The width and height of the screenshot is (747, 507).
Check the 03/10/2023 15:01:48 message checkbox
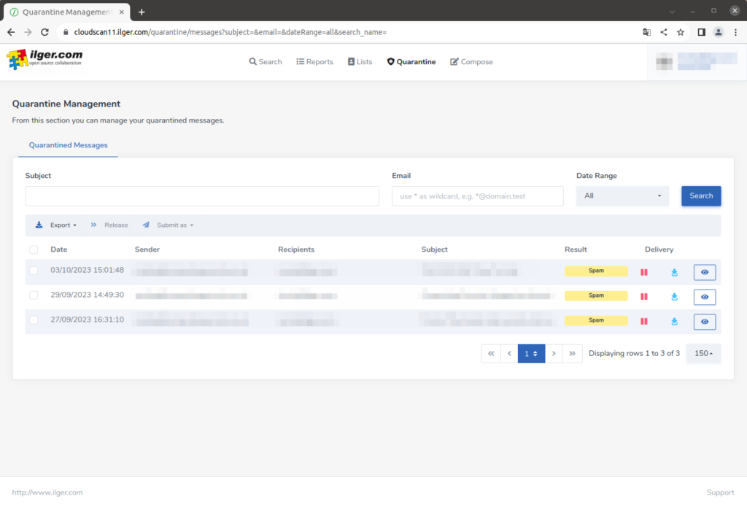click(x=34, y=270)
